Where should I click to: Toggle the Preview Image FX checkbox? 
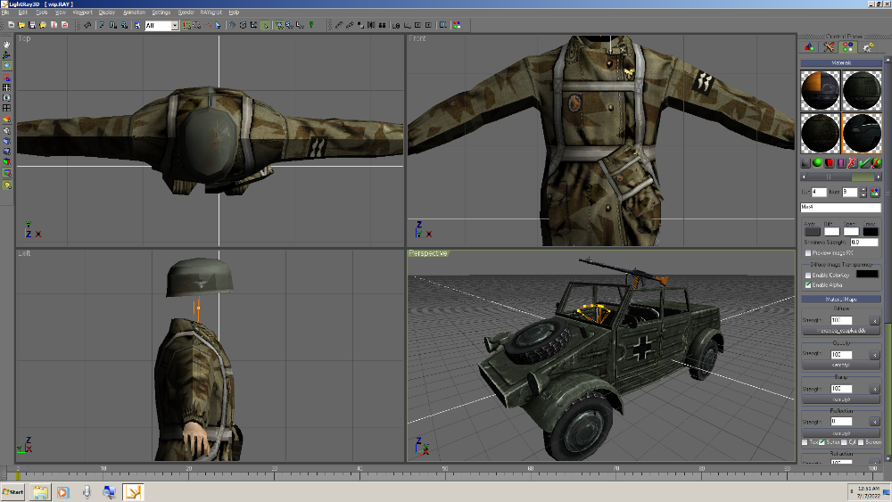coord(808,253)
